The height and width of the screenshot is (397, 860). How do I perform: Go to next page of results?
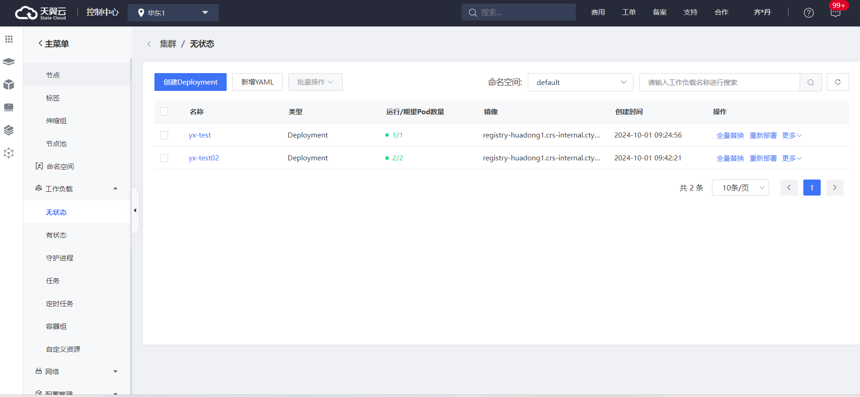point(835,188)
